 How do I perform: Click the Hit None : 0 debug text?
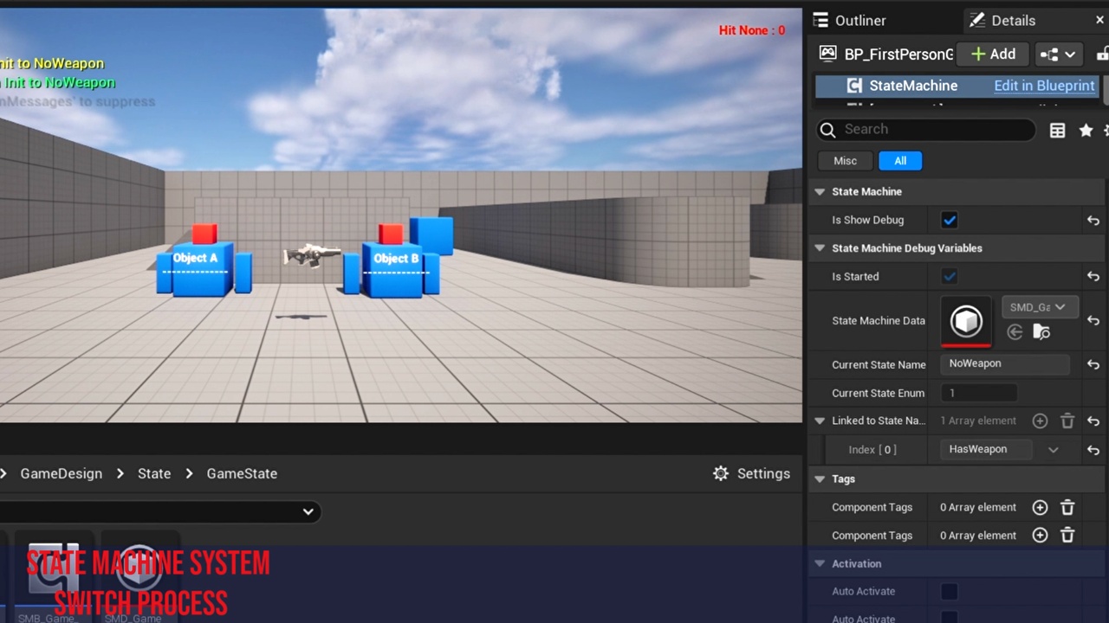click(x=752, y=30)
